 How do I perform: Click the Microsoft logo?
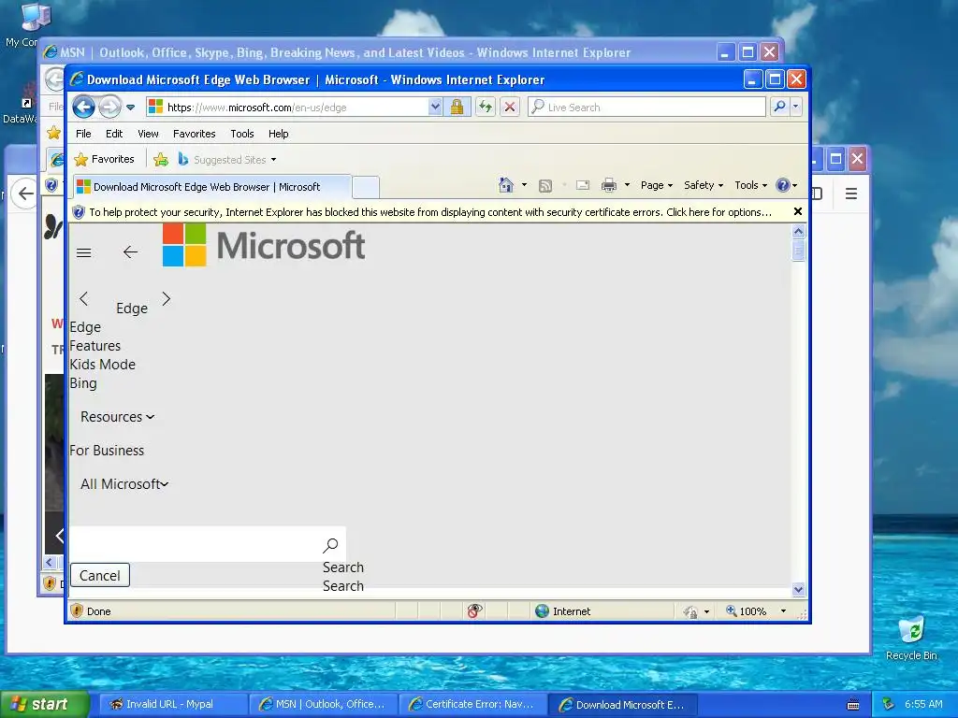(x=264, y=245)
